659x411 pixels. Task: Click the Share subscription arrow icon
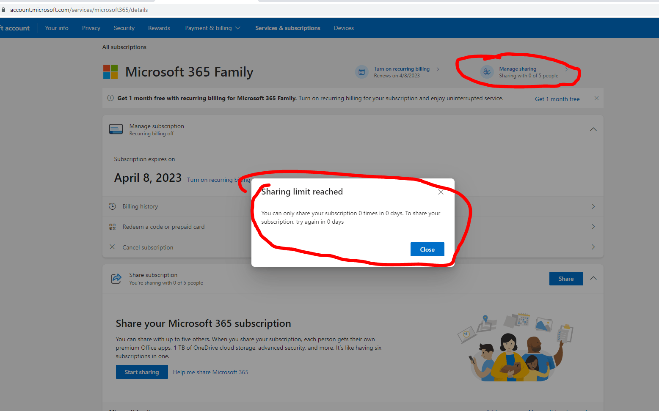click(116, 278)
